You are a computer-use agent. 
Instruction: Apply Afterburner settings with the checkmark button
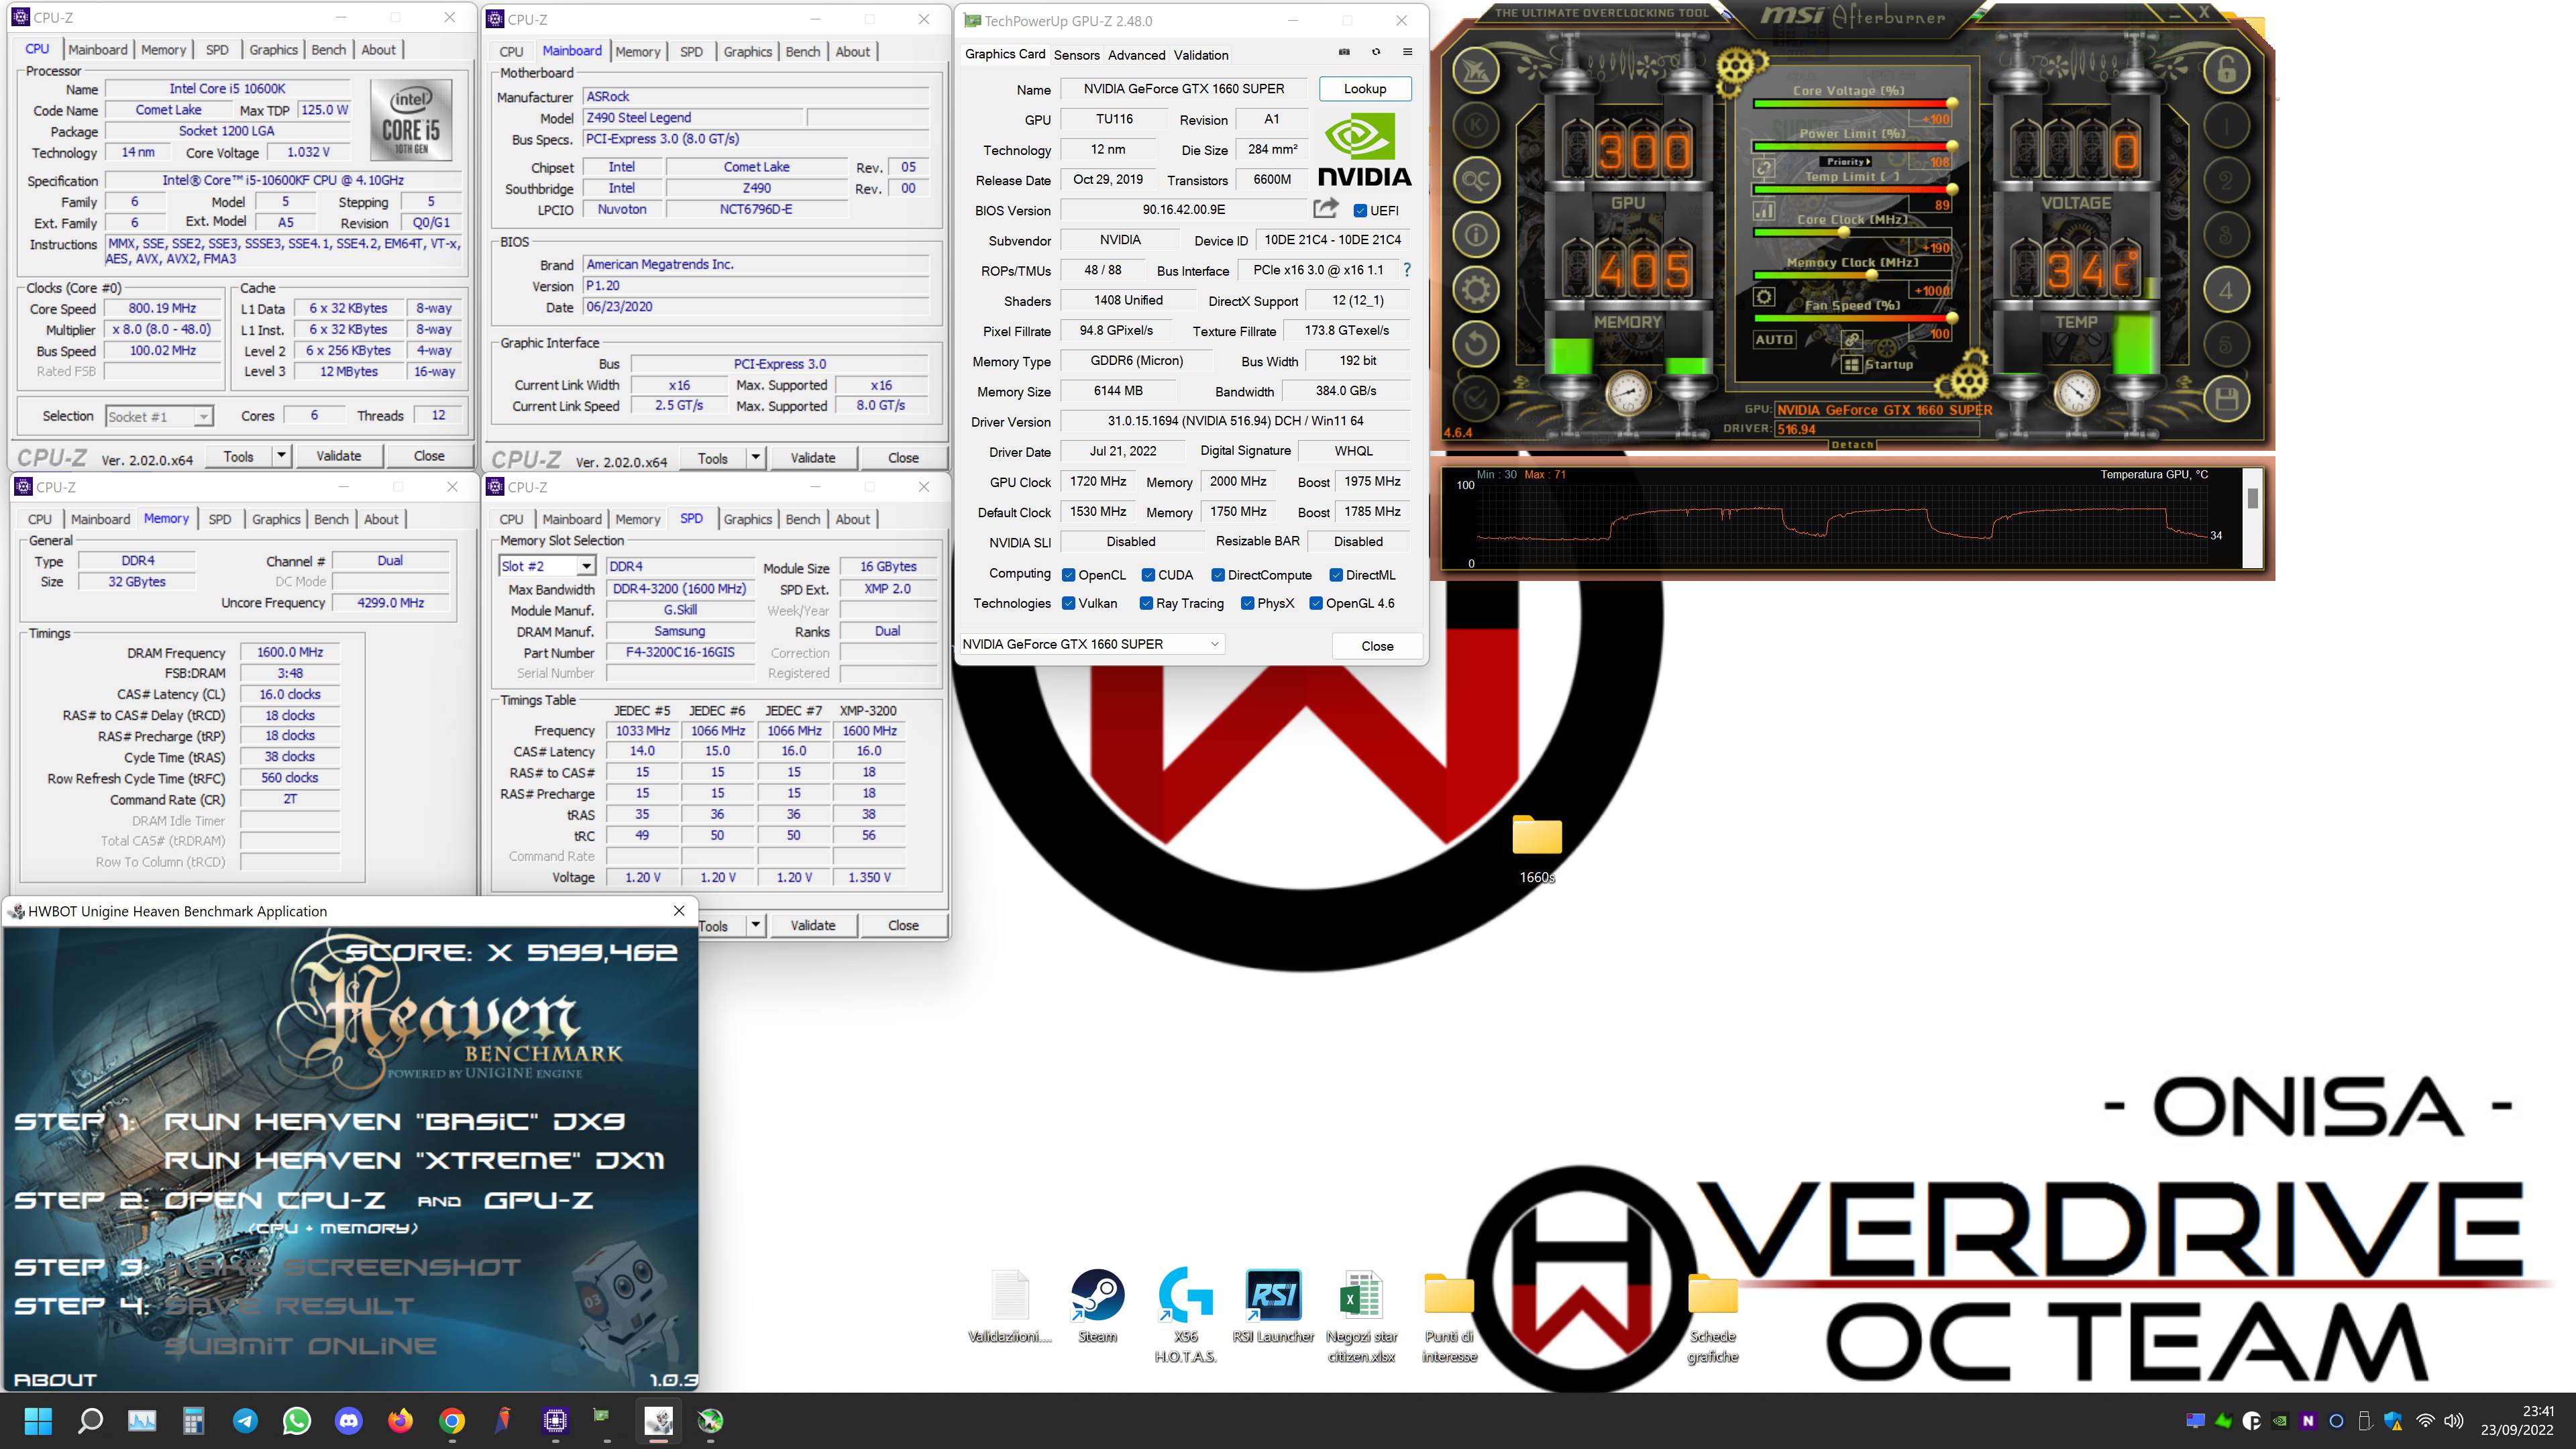[1475, 399]
